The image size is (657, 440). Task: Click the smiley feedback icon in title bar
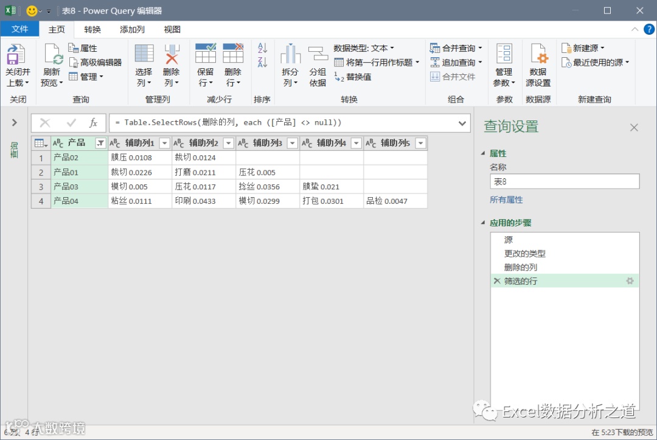[x=32, y=11]
